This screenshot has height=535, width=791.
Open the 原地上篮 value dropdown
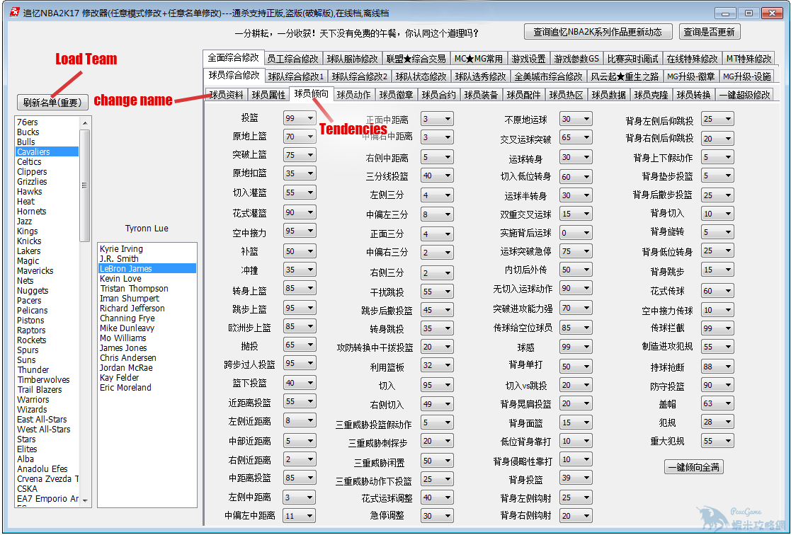(x=300, y=137)
